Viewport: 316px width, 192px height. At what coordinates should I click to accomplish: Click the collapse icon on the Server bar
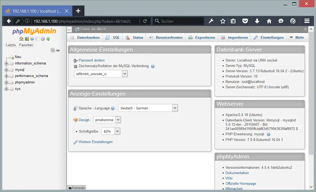coord(305,29)
